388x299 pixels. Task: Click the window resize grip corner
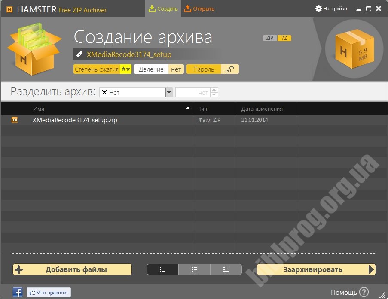pyautogui.click(x=382, y=295)
